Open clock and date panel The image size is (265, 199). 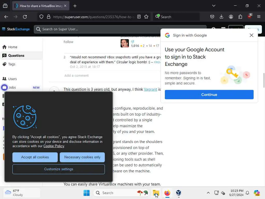coord(236,193)
